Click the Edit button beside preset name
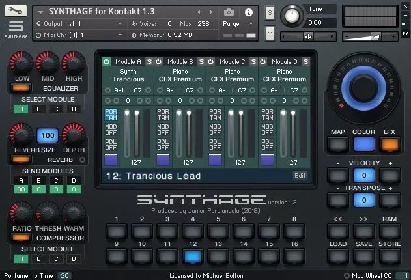Viewport: 411px width, 280px height. click(300, 176)
